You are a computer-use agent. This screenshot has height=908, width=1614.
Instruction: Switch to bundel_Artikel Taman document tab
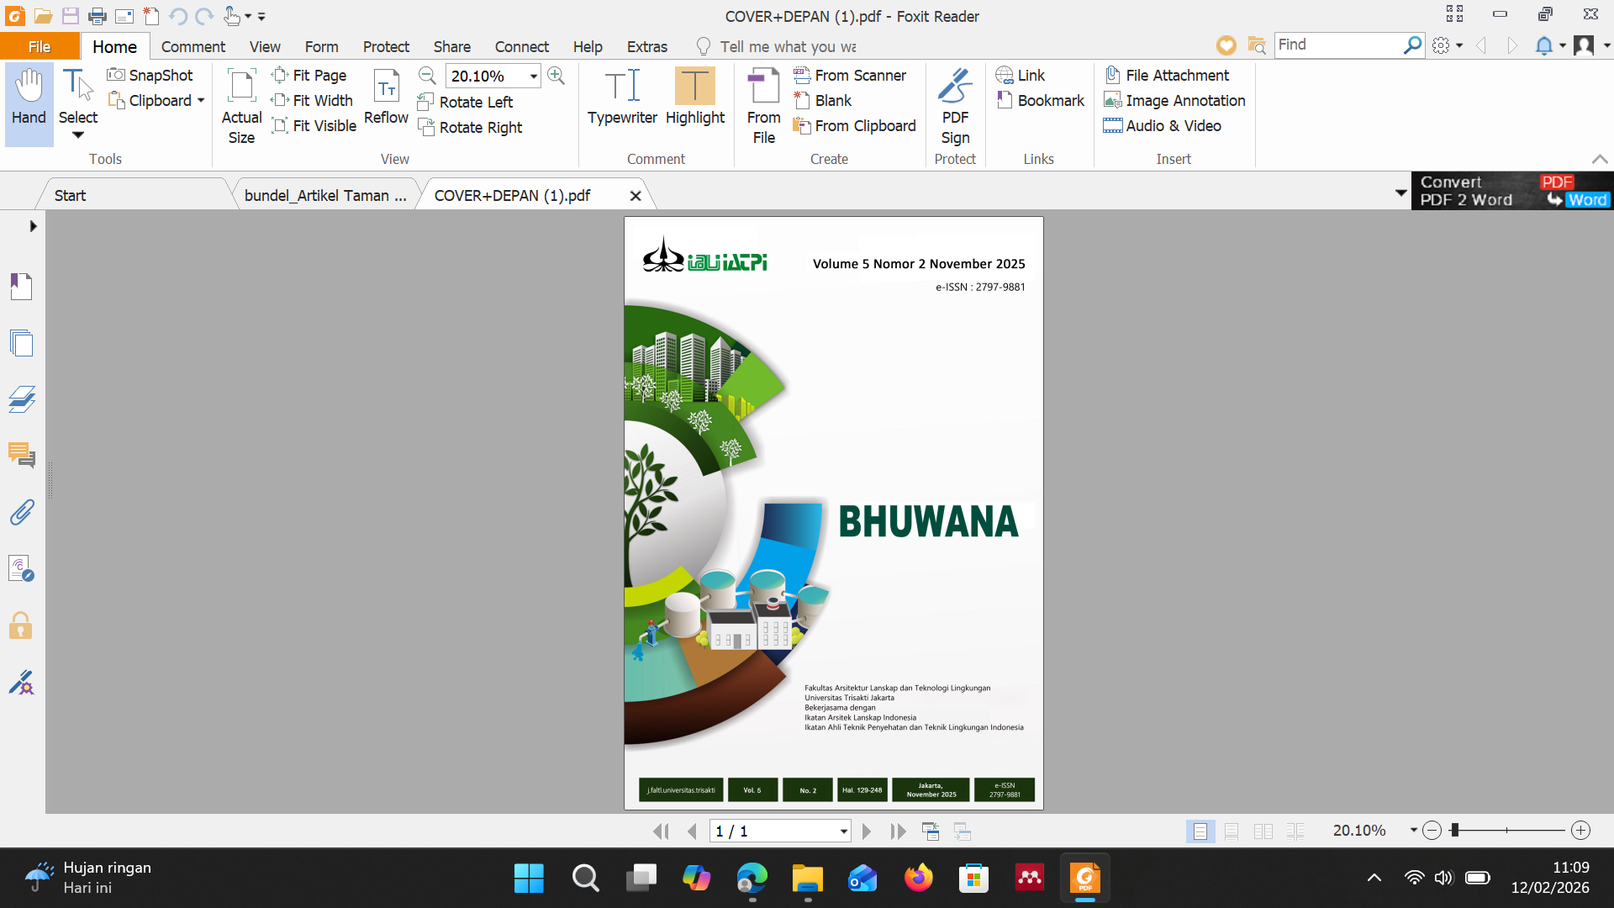(325, 196)
